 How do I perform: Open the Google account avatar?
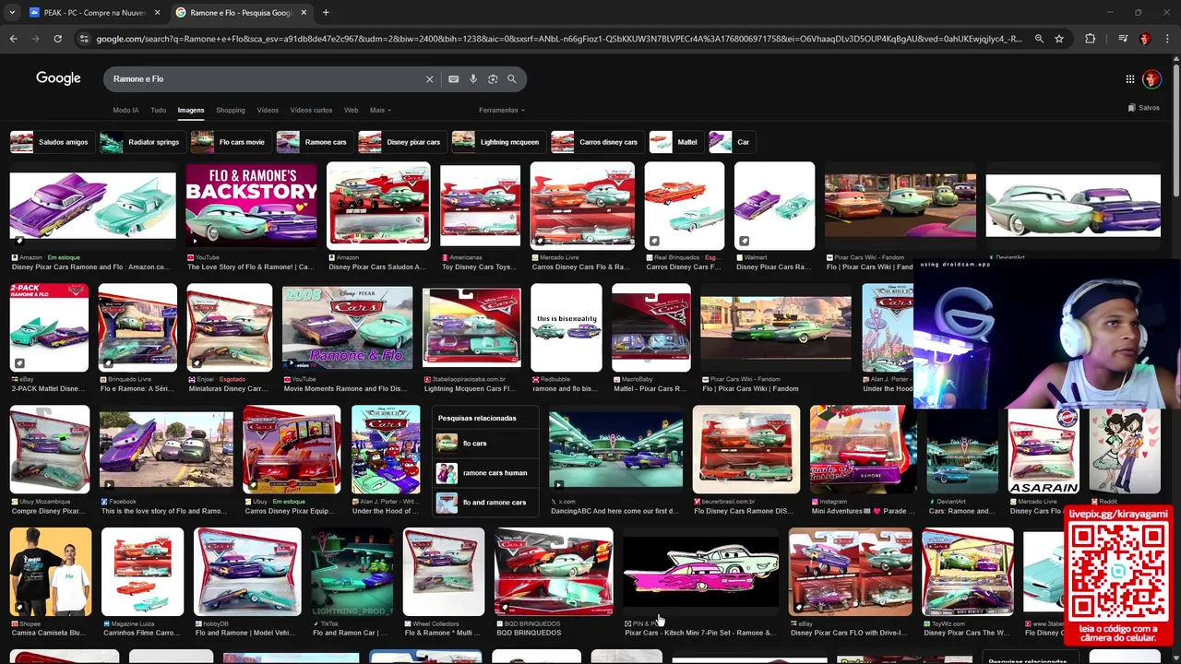click(1151, 79)
